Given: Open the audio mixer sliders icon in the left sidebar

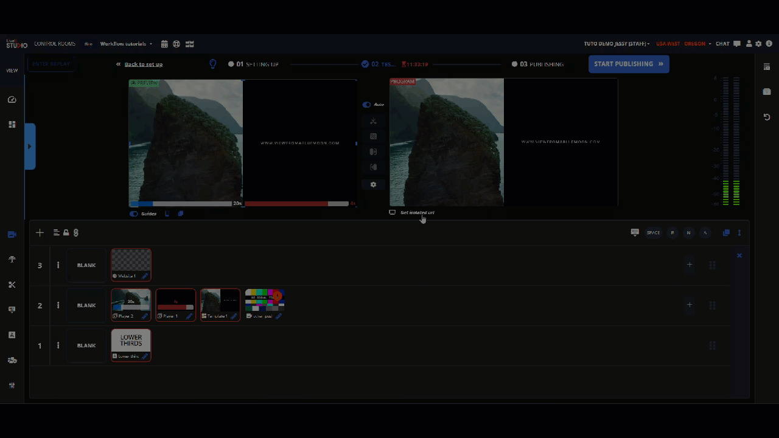Looking at the screenshot, I should tap(12, 385).
